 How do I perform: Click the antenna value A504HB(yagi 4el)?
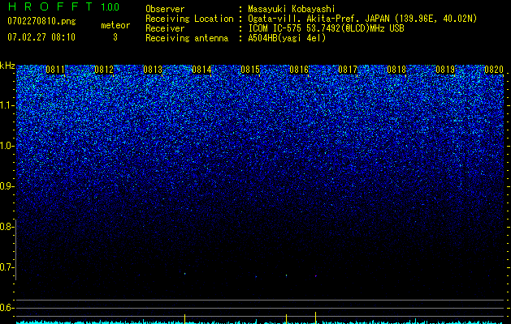click(287, 38)
